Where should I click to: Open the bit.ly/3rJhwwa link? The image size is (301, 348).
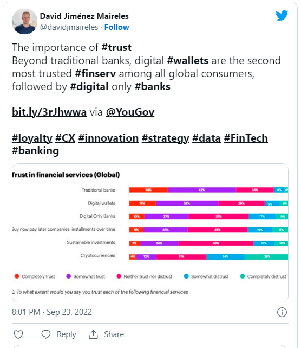point(49,112)
